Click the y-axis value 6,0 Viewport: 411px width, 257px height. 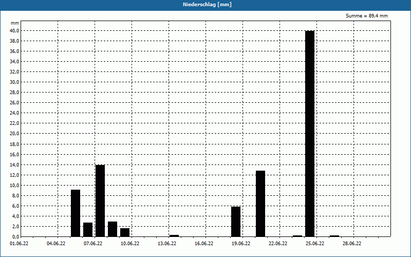16,206
